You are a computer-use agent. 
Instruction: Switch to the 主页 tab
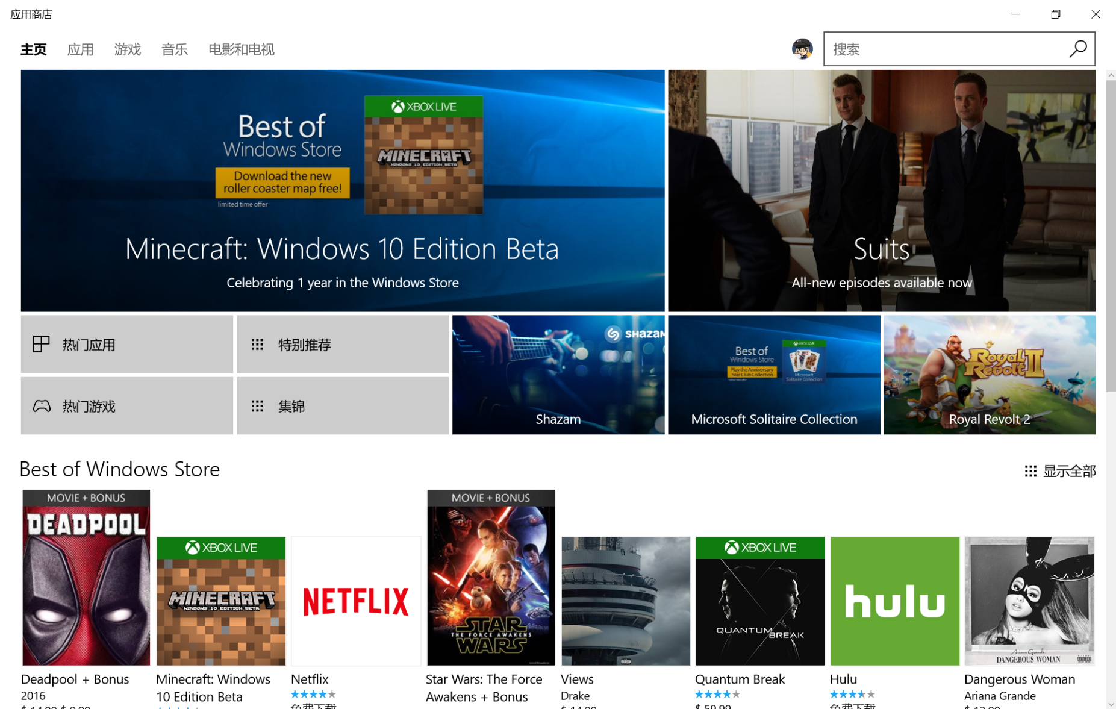point(33,49)
